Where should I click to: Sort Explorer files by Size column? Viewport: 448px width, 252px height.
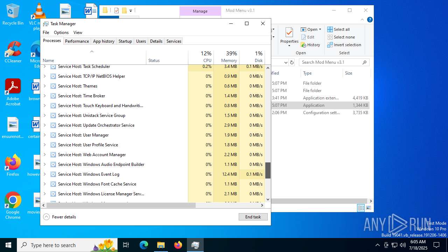tap(356, 73)
